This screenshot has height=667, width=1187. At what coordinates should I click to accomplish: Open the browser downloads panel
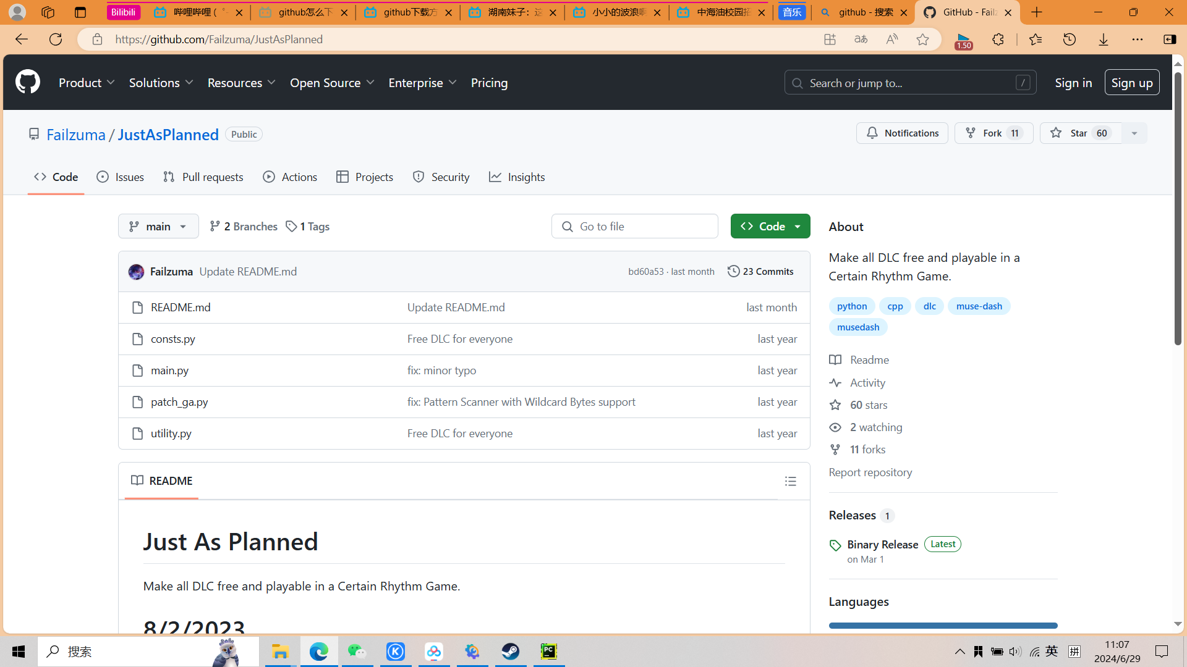pos(1104,40)
